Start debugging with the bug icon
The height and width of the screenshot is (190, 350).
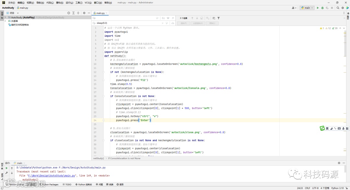coord(322,8)
